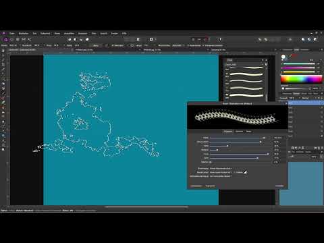Click the Mehr button in context toolbar
This screenshot has height=243, width=324.
tap(96, 45)
